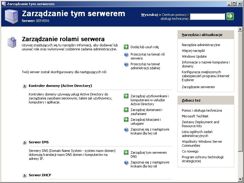Screen dimensions: 244x183
Task: Click the scrollbar up arrow
Action: 240,29
